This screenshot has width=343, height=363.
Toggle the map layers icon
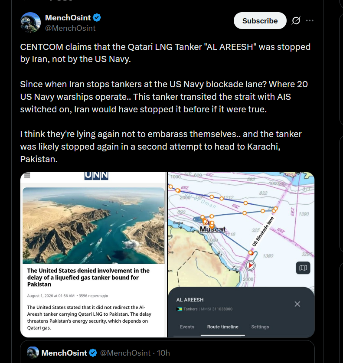[x=303, y=268]
